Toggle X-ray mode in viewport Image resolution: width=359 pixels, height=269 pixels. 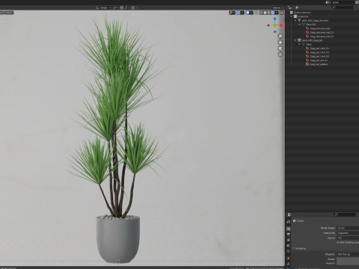pos(257,13)
